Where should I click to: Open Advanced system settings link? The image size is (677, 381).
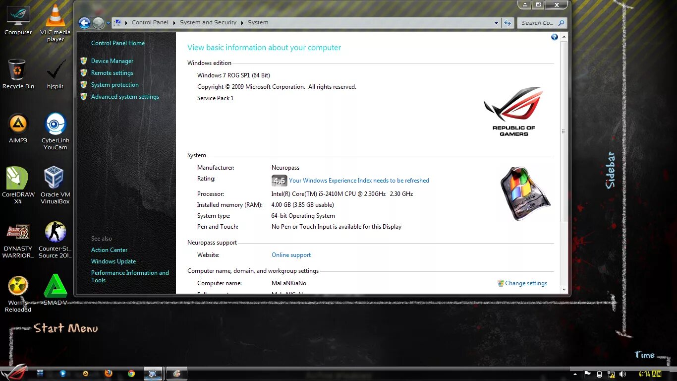125,97
